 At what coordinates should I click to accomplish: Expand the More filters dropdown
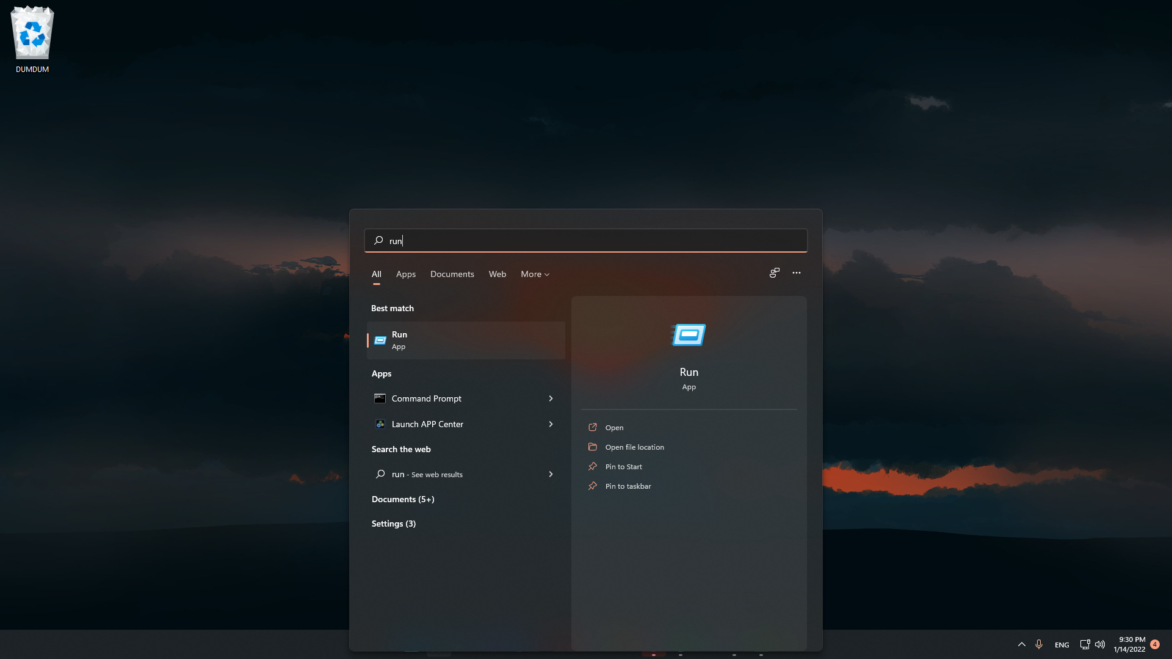click(535, 274)
